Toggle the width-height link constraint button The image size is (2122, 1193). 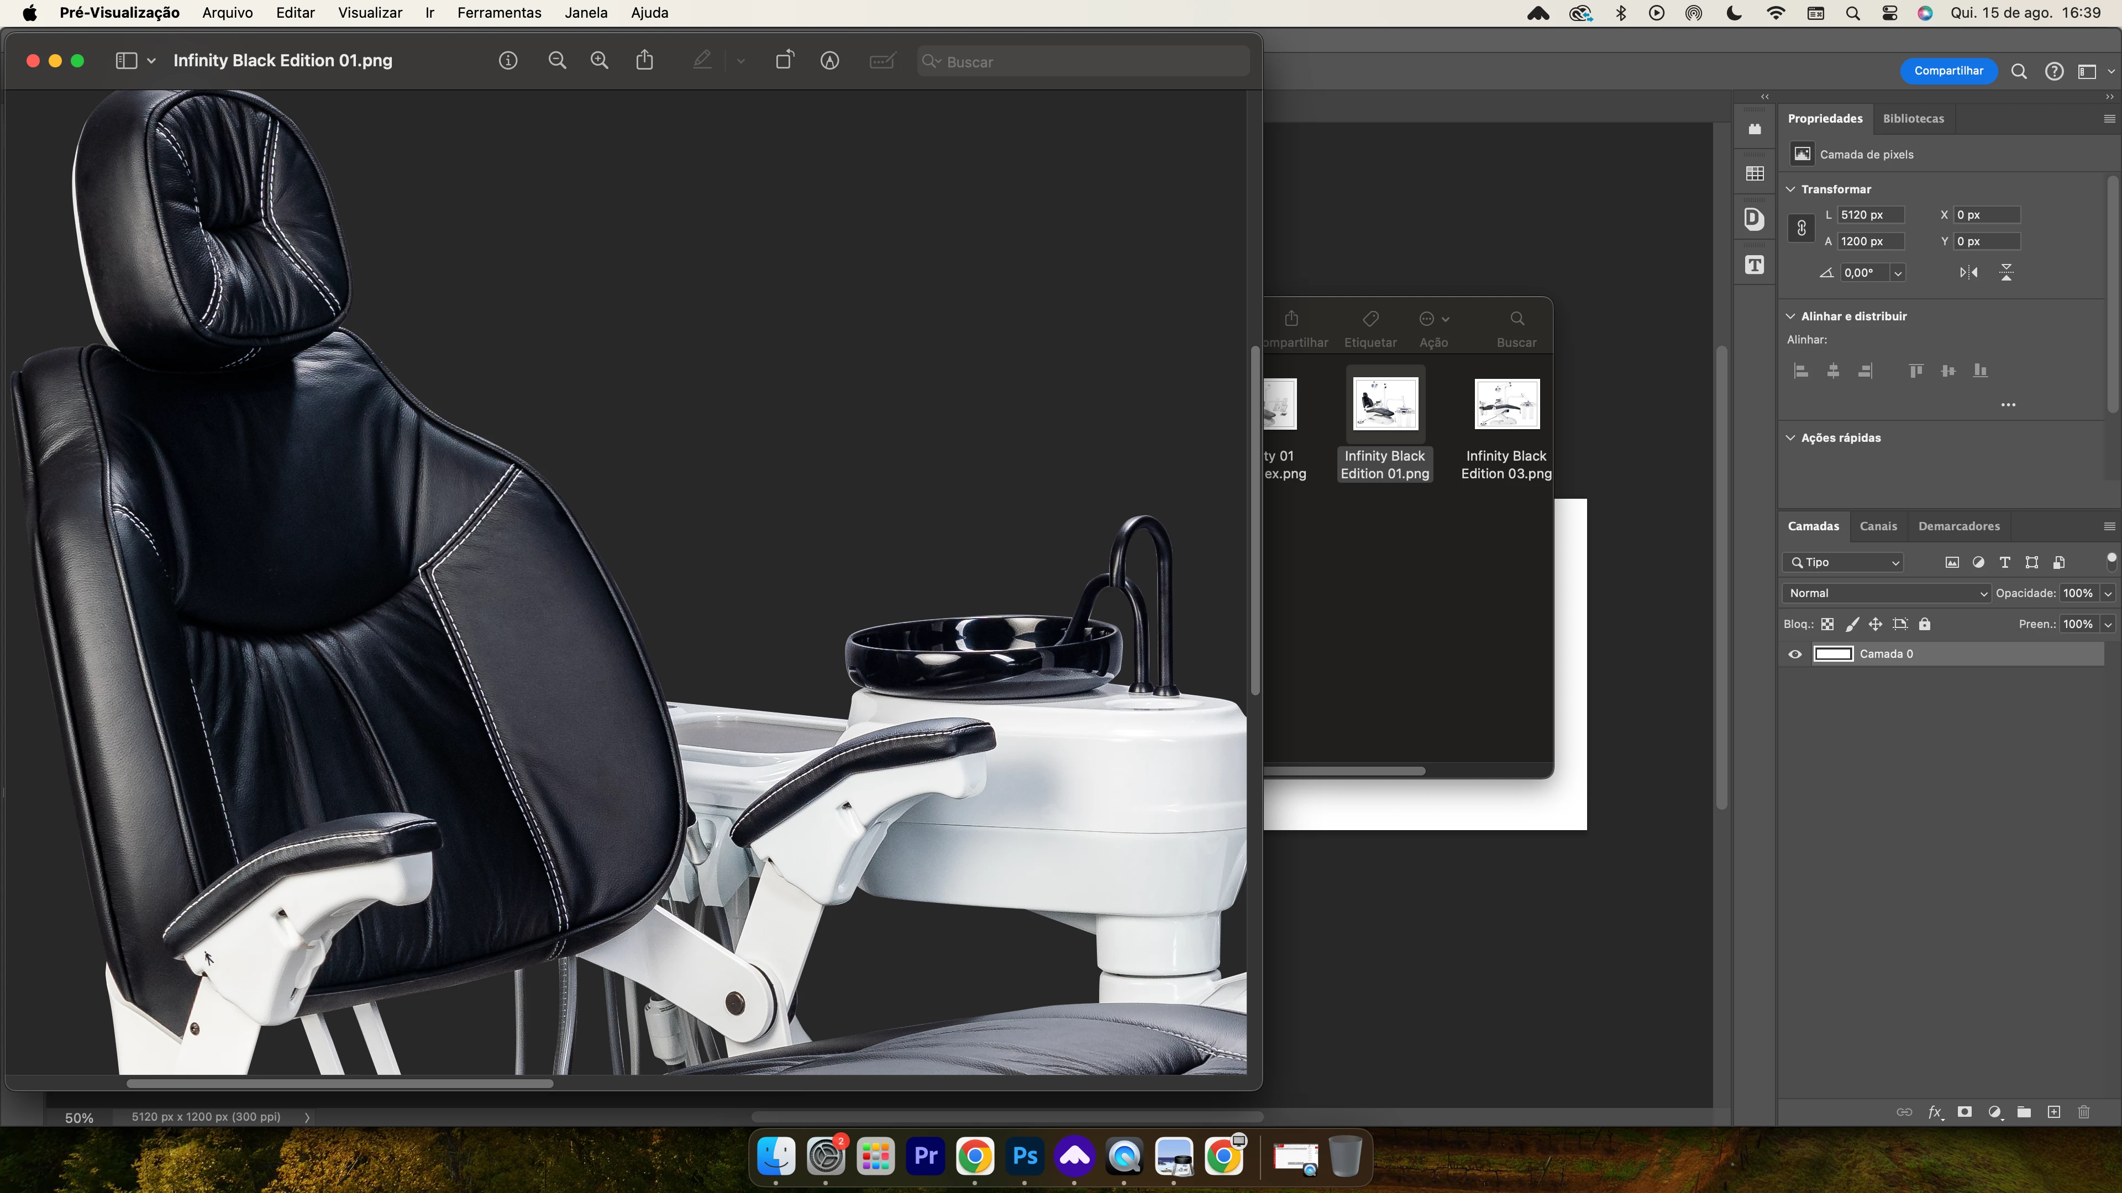1801,228
